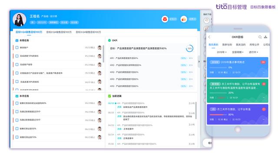
Task: Click the 50% badge on the first KR row
Action: [183, 58]
